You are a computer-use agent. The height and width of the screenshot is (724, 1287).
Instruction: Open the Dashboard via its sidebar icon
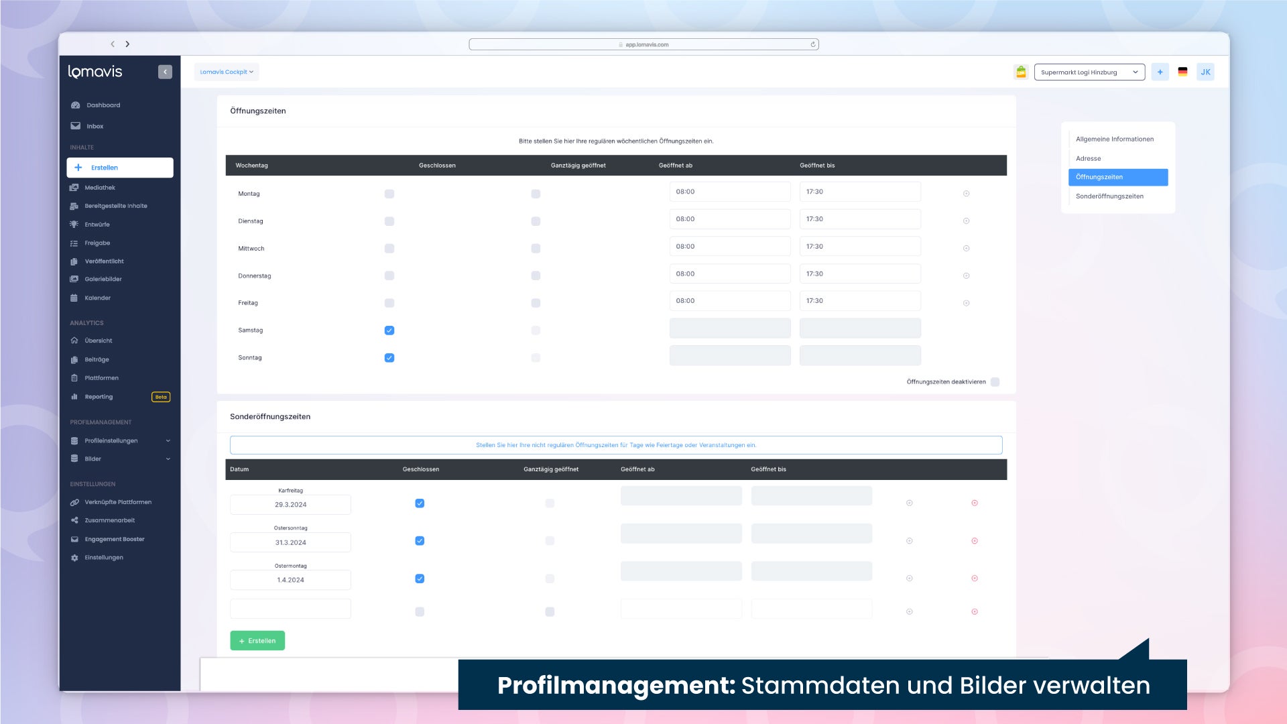tap(76, 105)
